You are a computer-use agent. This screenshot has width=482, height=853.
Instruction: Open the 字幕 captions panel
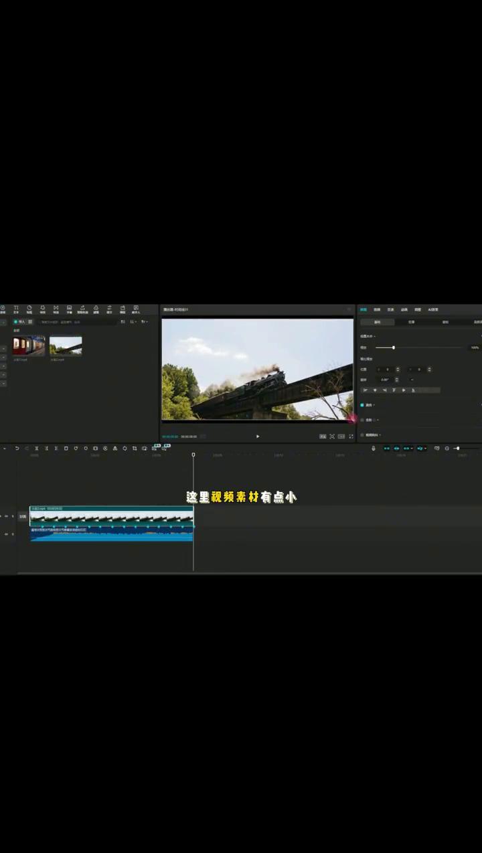69,309
